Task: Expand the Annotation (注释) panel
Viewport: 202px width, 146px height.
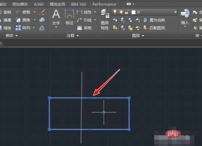Action: [73, 36]
